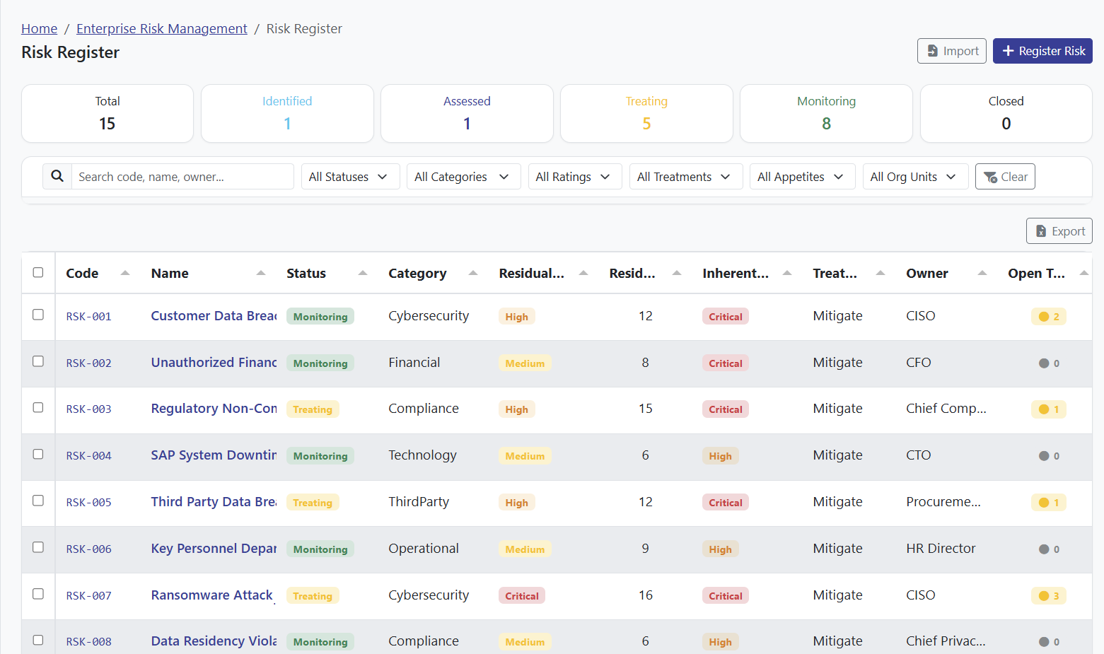
Task: Open Customer Data Breach risk
Action: click(x=214, y=316)
